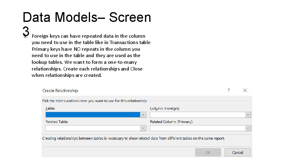Click inside the Related Table field
This screenshot has height=164, width=293.
pos(93,128)
